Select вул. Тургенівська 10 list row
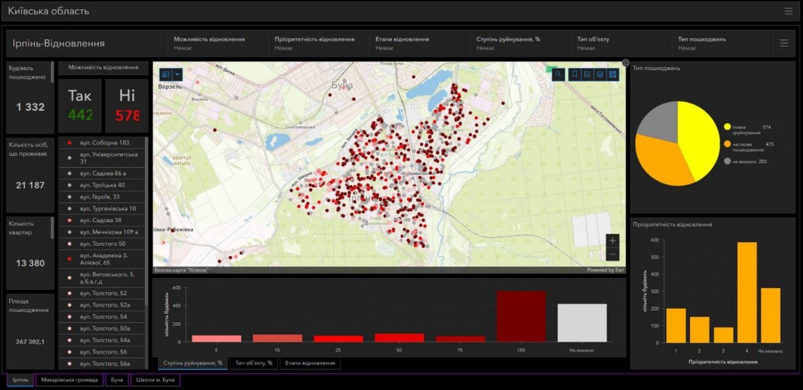 click(102, 208)
